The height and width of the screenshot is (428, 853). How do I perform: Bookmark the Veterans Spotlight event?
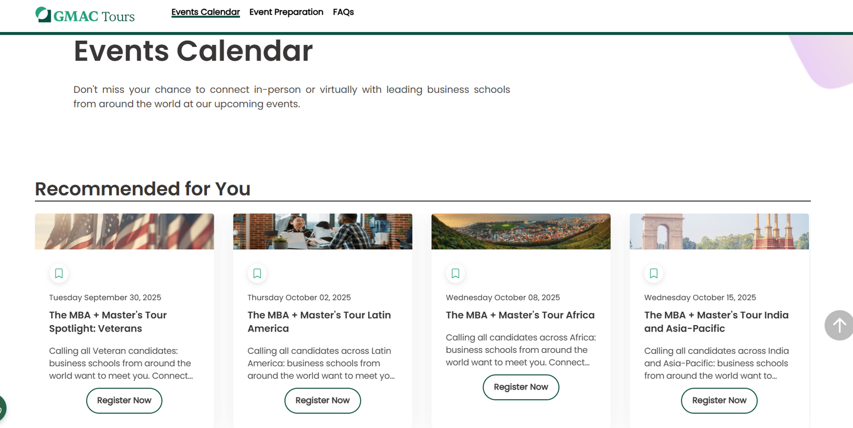[59, 273]
